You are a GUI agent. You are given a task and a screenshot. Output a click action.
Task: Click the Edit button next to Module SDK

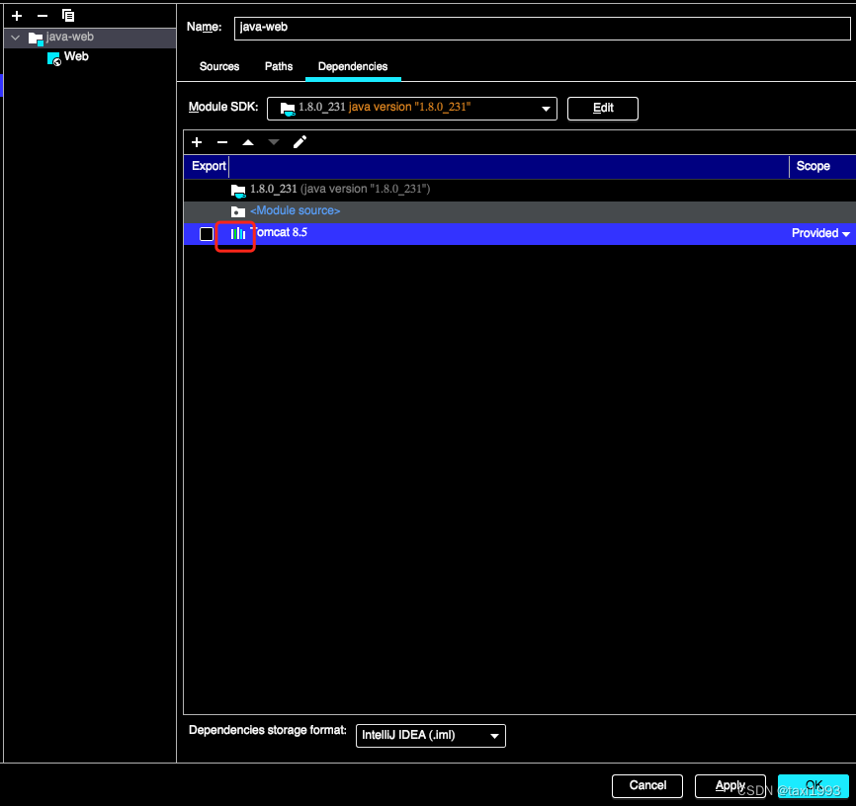(x=602, y=109)
